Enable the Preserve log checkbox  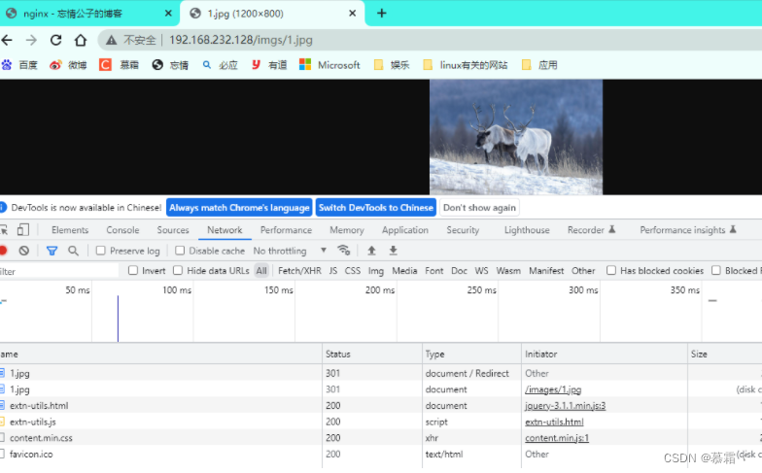click(101, 251)
